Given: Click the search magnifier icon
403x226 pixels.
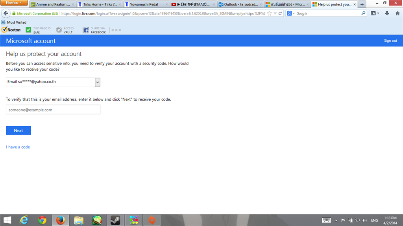Looking at the screenshot, I should pyautogui.click(x=363, y=13).
